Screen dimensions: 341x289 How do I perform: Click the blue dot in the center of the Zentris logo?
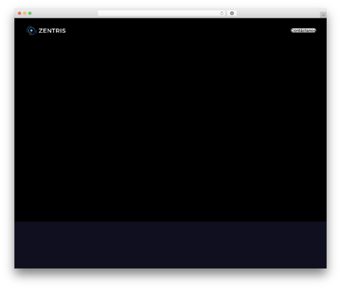pos(31,31)
